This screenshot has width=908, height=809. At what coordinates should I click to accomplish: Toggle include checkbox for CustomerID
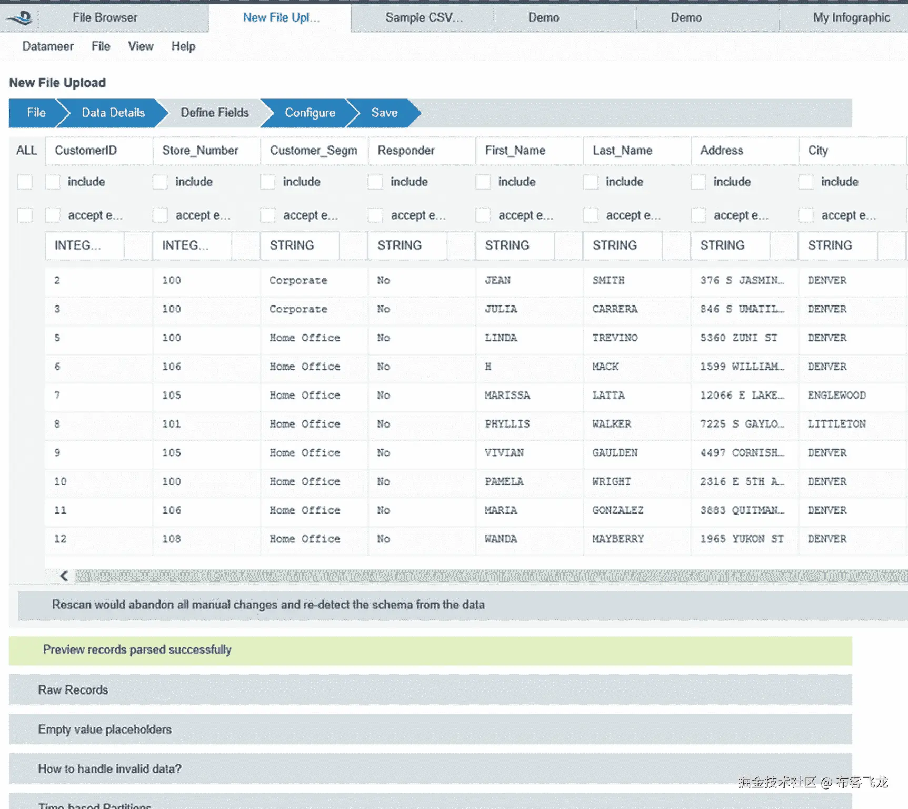tap(53, 182)
